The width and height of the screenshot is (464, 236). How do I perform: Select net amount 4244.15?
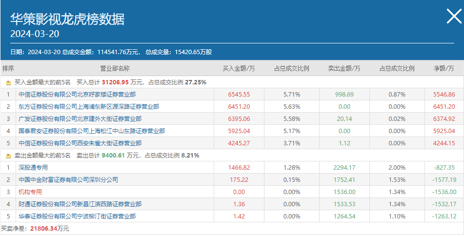point(444,143)
